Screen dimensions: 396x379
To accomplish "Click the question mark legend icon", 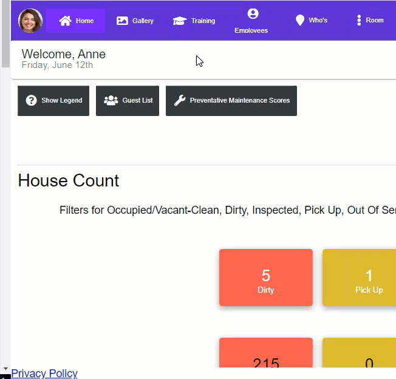I will pos(31,101).
